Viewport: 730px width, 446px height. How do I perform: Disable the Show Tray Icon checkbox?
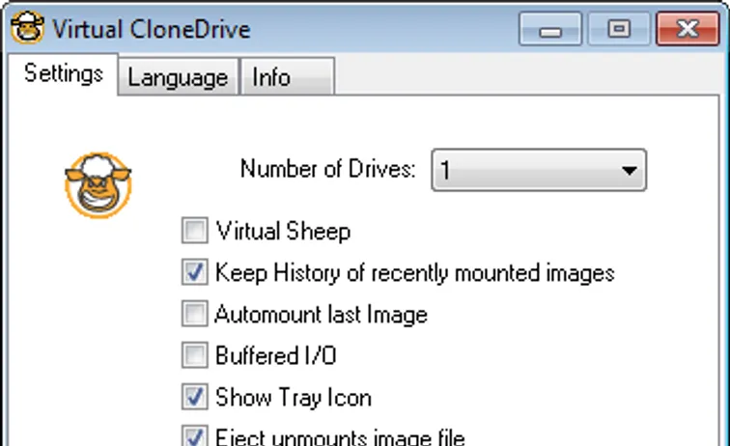[195, 398]
